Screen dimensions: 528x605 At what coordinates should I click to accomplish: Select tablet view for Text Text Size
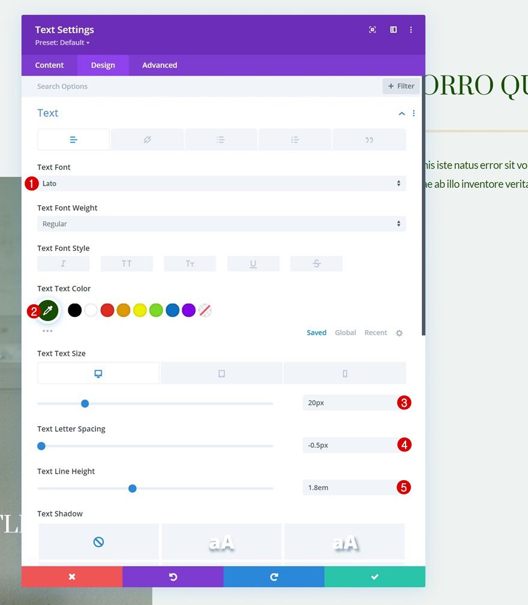(221, 373)
